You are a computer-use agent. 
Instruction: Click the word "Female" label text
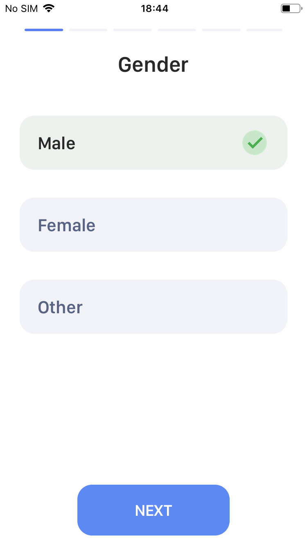tap(66, 226)
